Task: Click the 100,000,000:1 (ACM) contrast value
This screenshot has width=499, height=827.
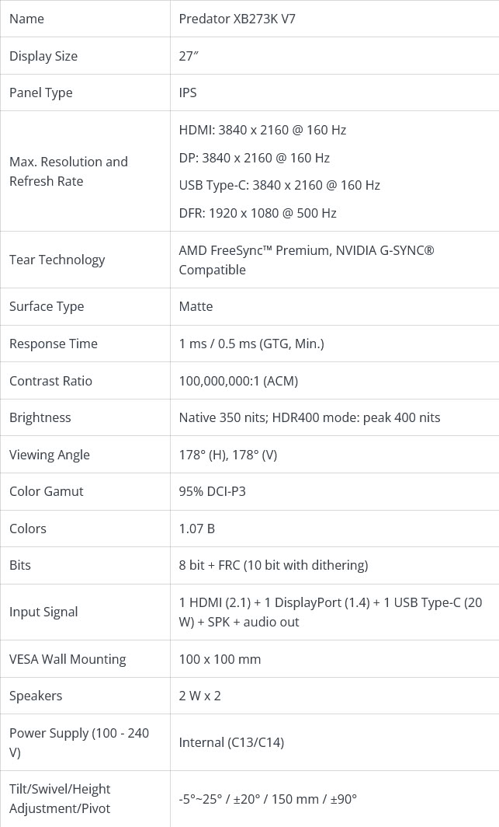Action: [238, 382]
